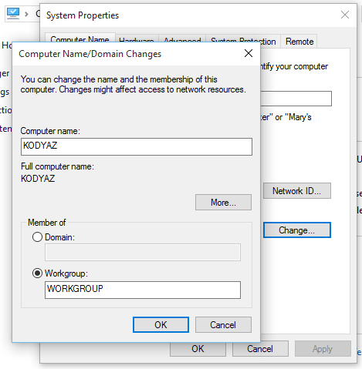
Task: Confirm with OK in Computer Name/Domain Changes
Action: 161,324
